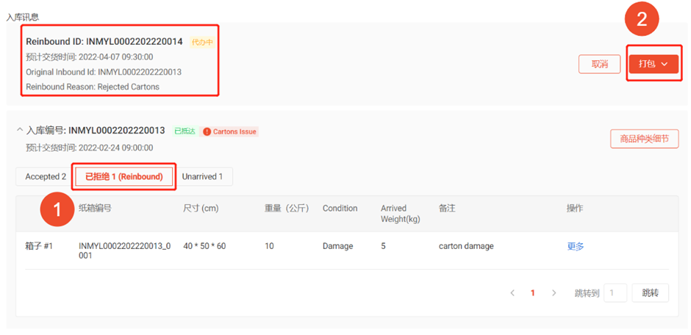
Task: Click the 取消 button
Action: pos(599,64)
